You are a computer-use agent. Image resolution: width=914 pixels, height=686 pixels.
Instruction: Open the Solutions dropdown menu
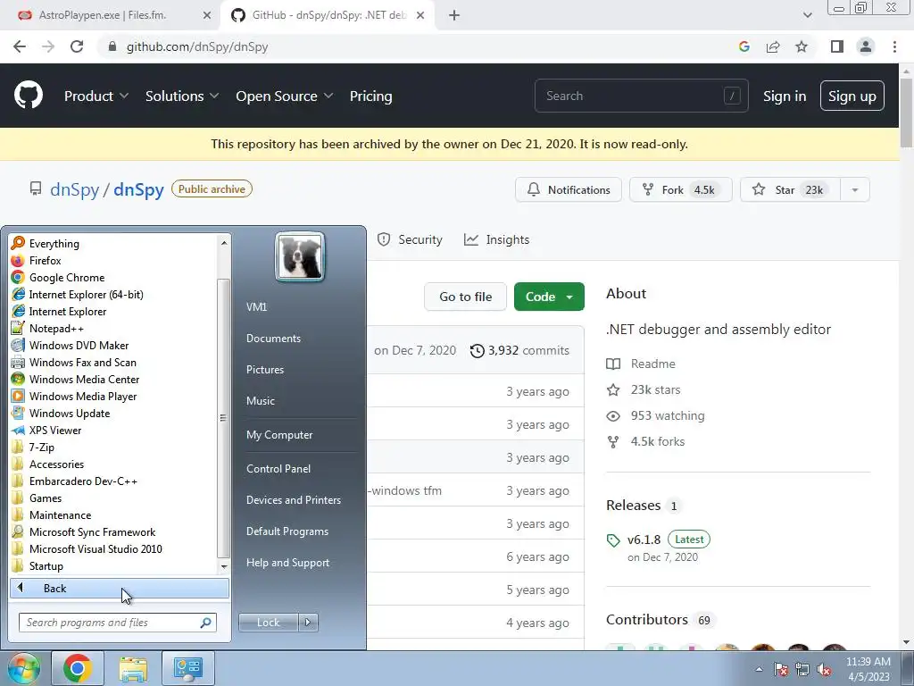(x=182, y=96)
